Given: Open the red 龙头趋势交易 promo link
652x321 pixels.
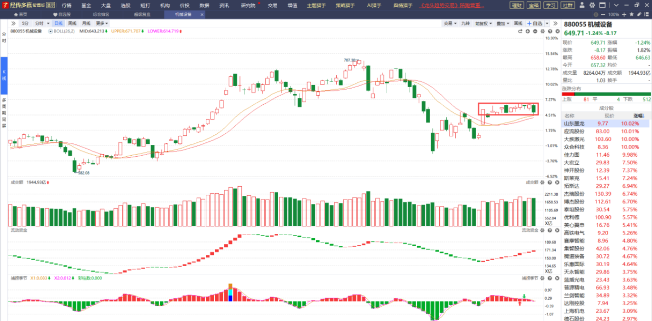Looking at the screenshot, I should click(x=452, y=5).
